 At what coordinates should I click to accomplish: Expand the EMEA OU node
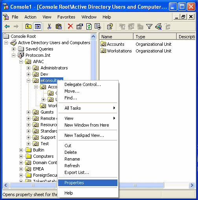click(x=21, y=169)
